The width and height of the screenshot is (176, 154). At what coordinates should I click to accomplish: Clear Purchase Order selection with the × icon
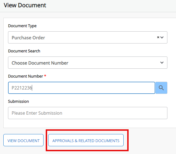(x=158, y=37)
